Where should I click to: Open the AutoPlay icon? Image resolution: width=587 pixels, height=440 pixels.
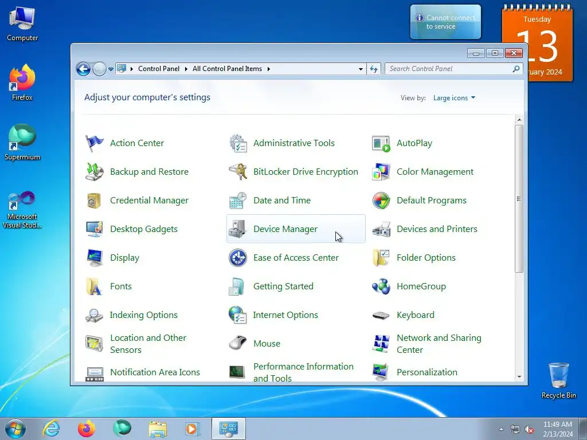(x=381, y=143)
